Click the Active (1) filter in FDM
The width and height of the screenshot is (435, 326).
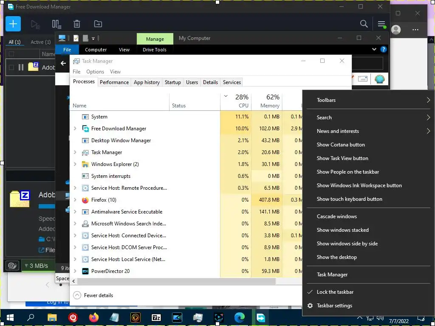(40, 42)
